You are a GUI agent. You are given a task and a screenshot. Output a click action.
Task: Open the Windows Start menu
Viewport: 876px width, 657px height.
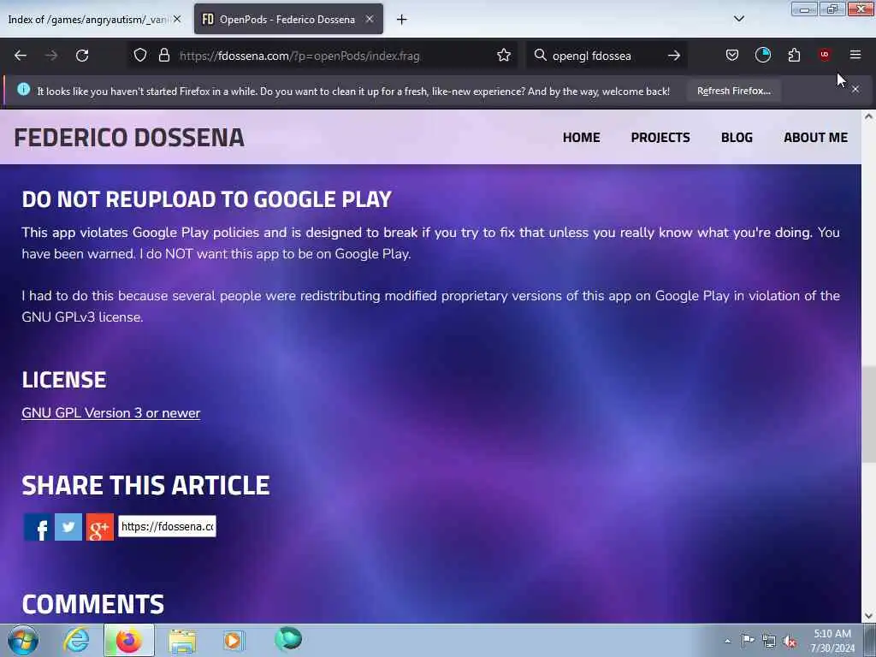click(x=23, y=640)
